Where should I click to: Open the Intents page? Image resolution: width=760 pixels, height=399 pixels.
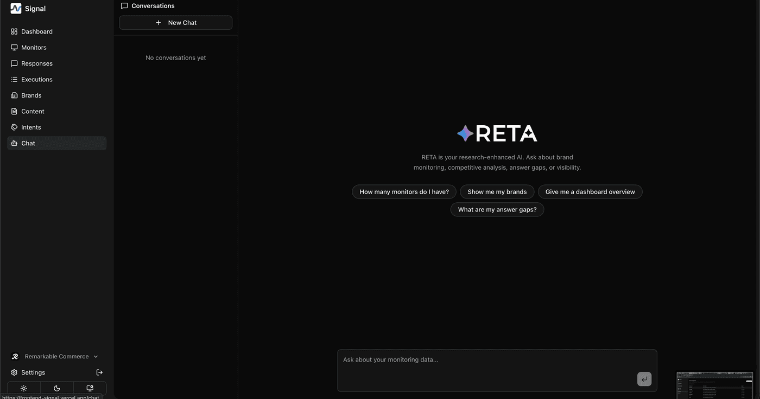[56, 127]
